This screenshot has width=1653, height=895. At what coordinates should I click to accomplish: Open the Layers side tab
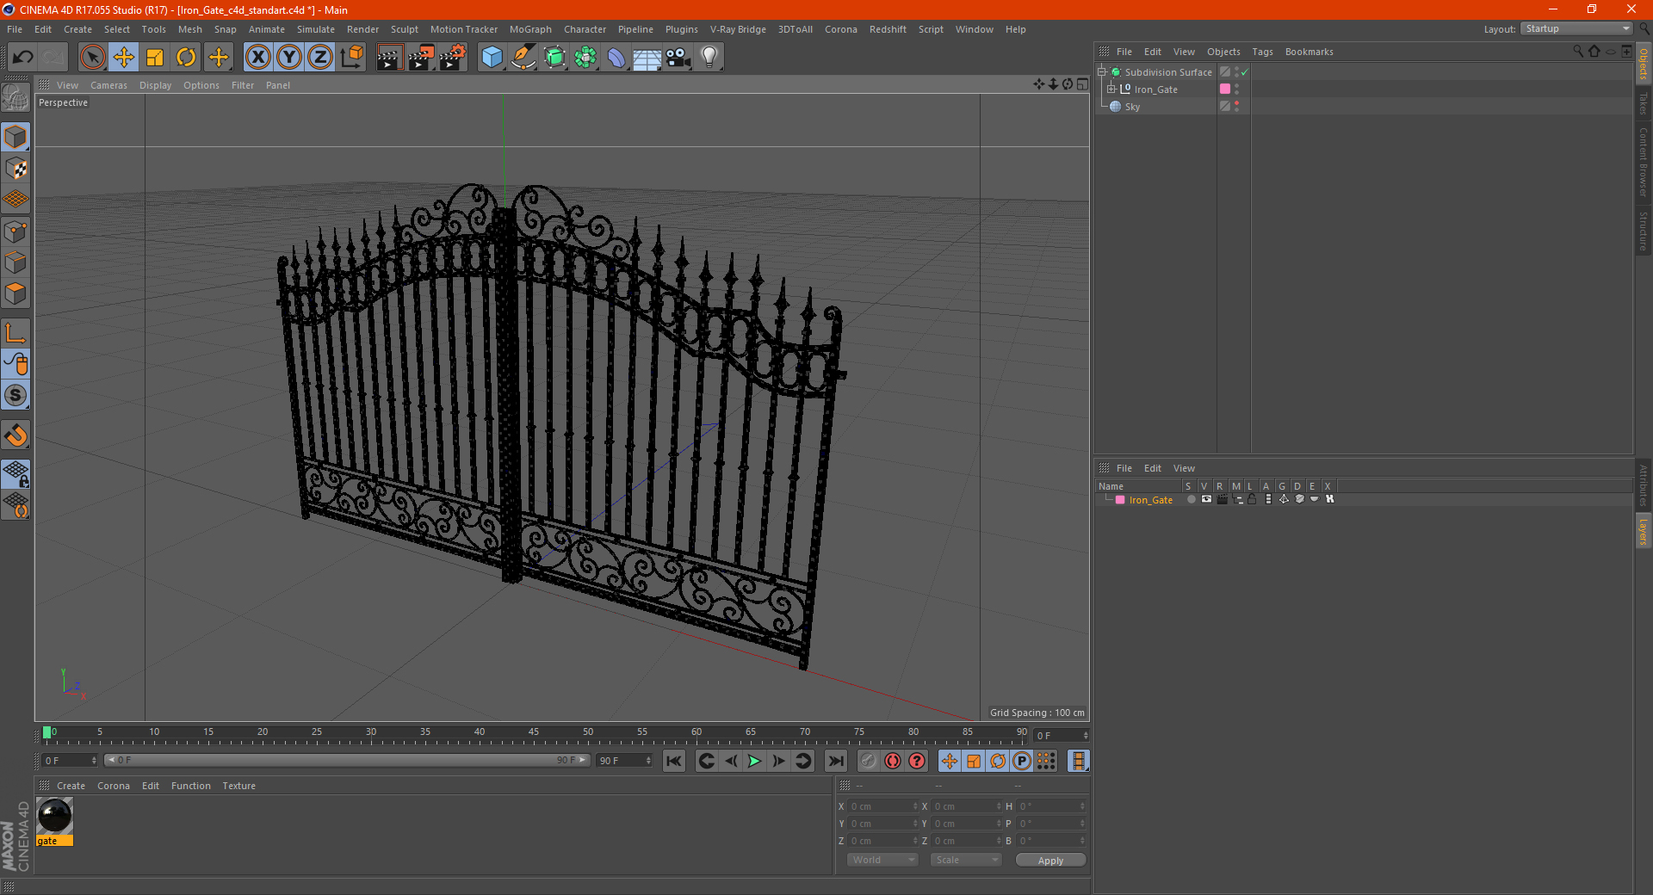[x=1643, y=532]
